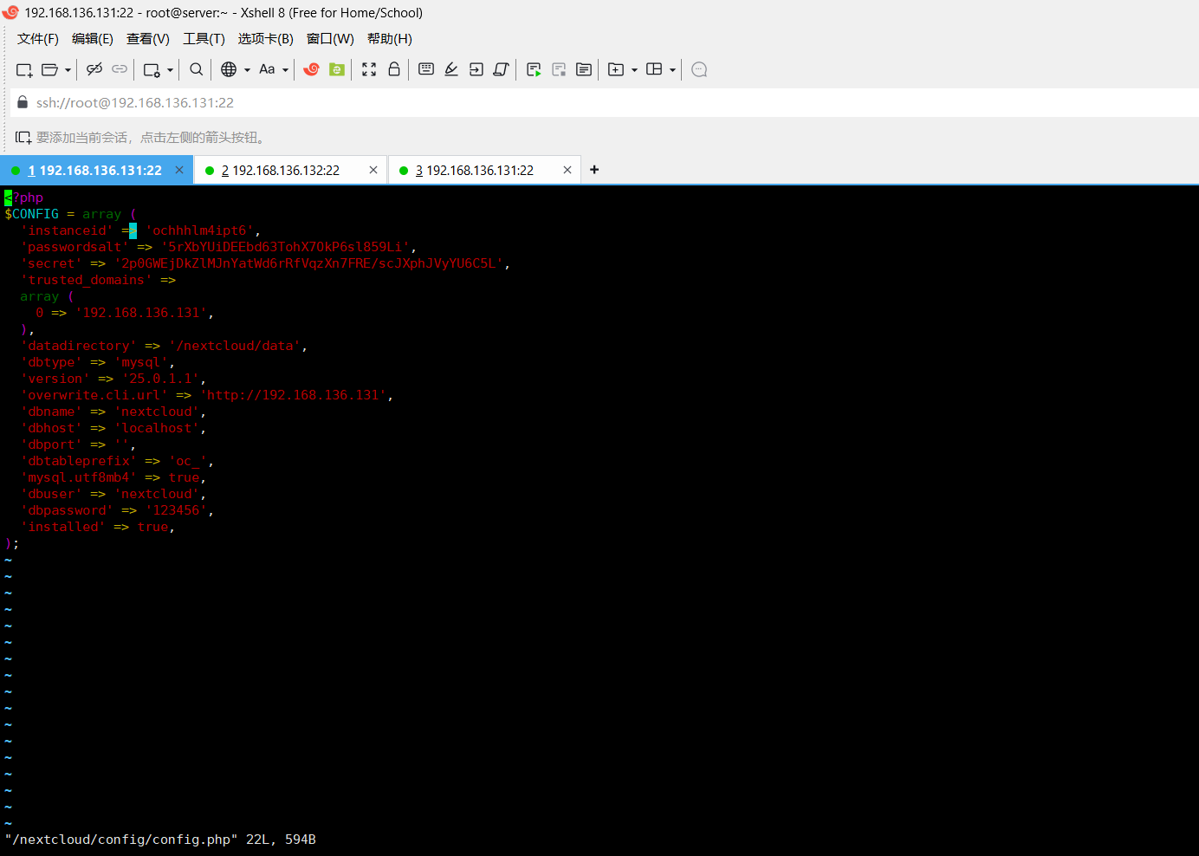Click the Font Aa icon
The height and width of the screenshot is (856, 1199).
[267, 69]
